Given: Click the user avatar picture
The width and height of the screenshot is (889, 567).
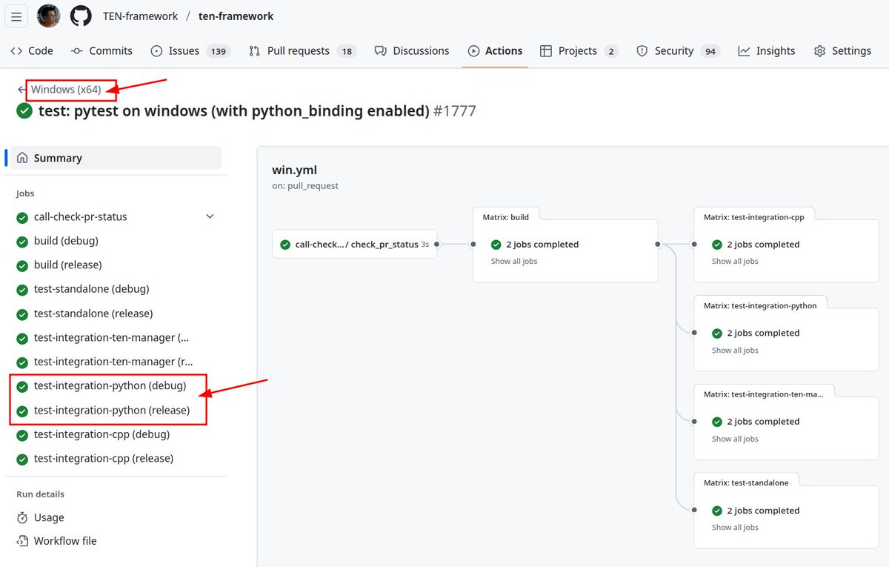Looking at the screenshot, I should tap(49, 16).
